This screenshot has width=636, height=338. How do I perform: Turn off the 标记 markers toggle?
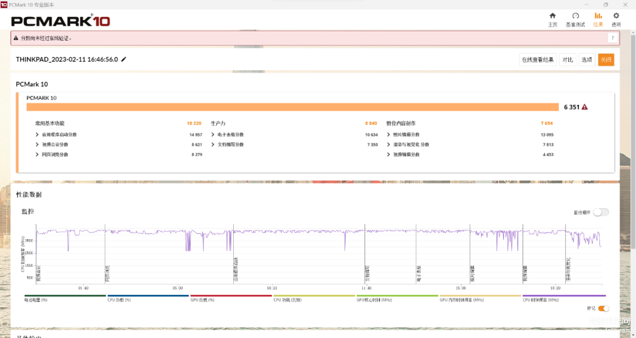point(604,309)
